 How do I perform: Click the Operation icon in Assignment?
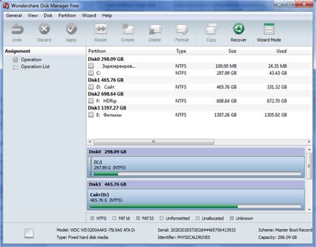click(15, 59)
